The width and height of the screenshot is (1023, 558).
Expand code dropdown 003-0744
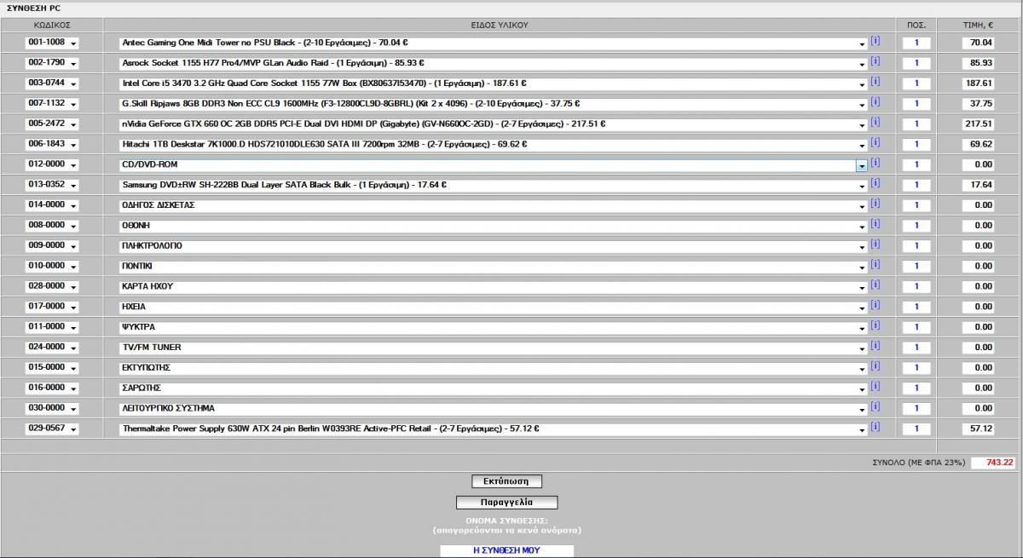point(52,83)
